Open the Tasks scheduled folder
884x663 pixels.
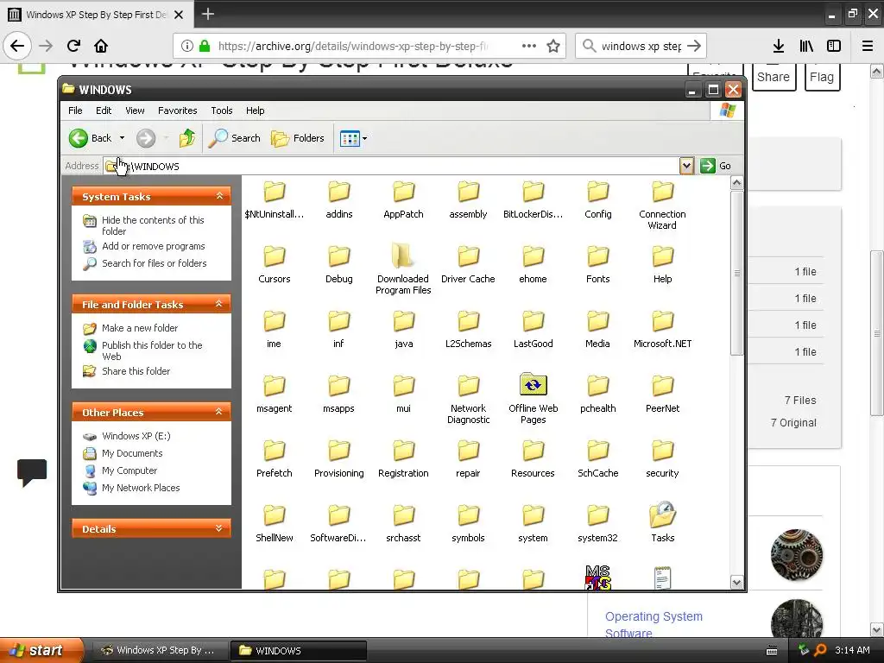(662, 522)
